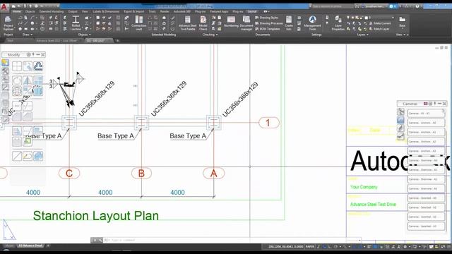452x254 pixels.
Task: Click the circular rotate icon in Modify palette
Action: pyautogui.click(x=17, y=80)
